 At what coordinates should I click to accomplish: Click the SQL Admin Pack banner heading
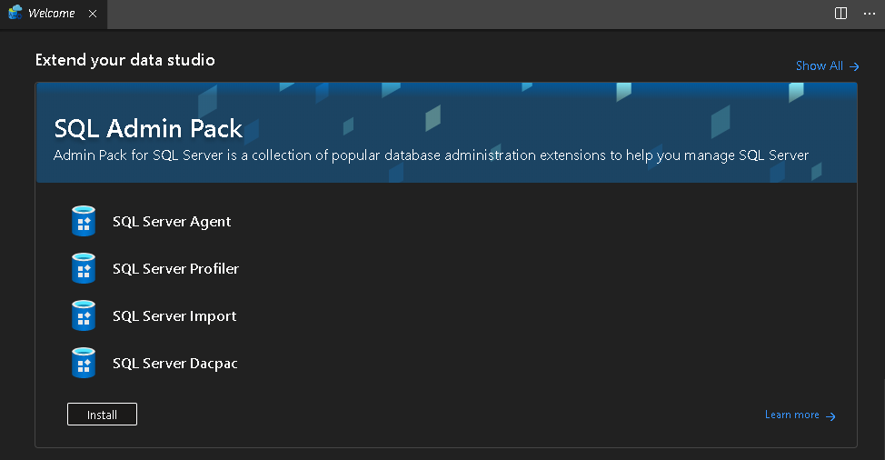pos(148,127)
